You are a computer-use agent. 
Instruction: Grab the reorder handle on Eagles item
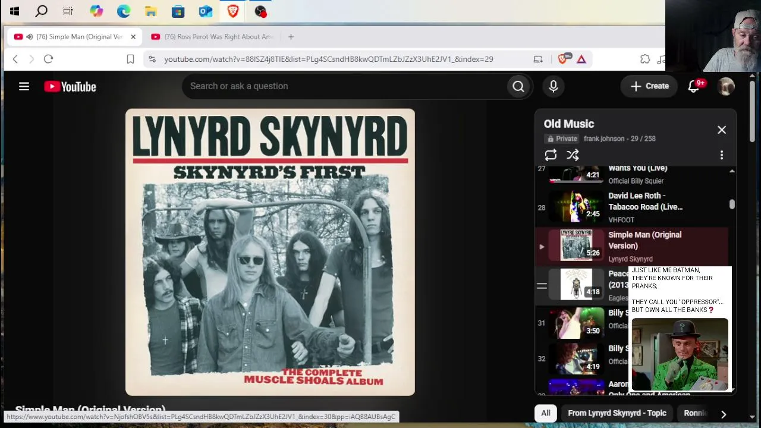point(542,286)
